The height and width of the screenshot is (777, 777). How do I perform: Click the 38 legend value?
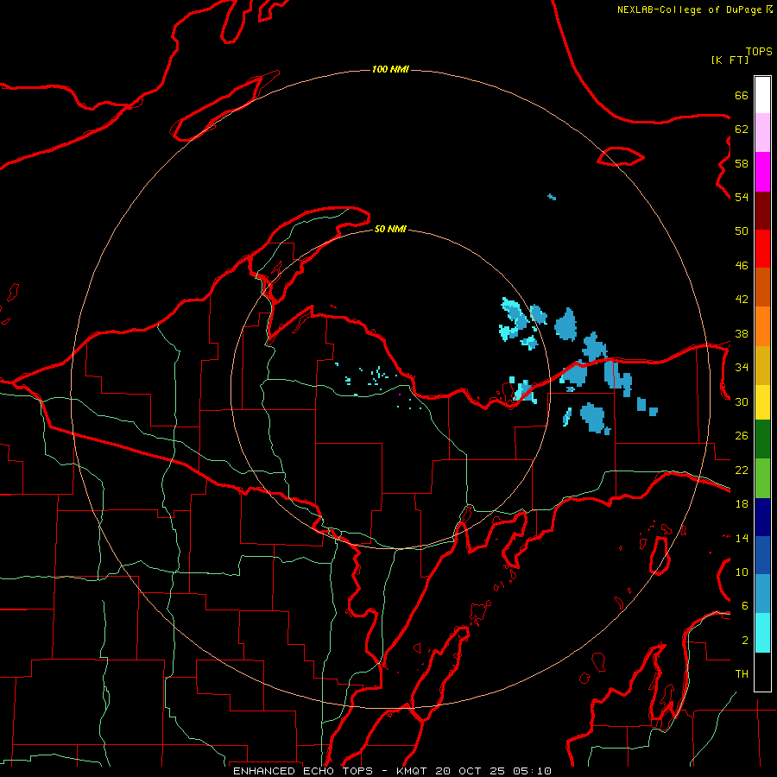(x=742, y=334)
